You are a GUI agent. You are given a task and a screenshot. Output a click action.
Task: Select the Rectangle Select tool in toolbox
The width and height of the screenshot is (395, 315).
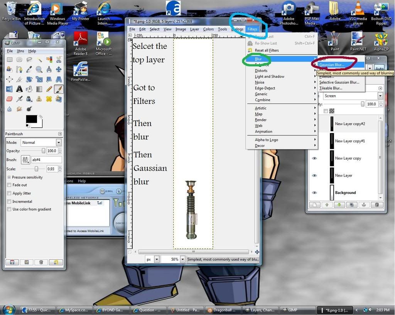(x=10, y=60)
